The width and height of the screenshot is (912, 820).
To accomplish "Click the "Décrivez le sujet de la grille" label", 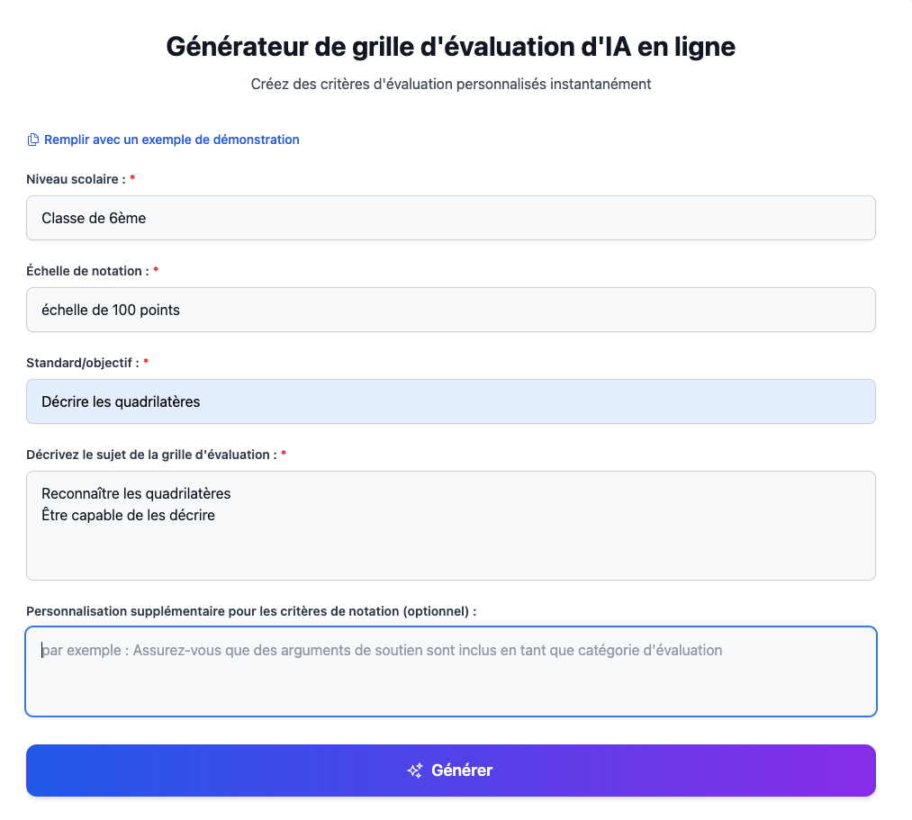I will click(151, 455).
